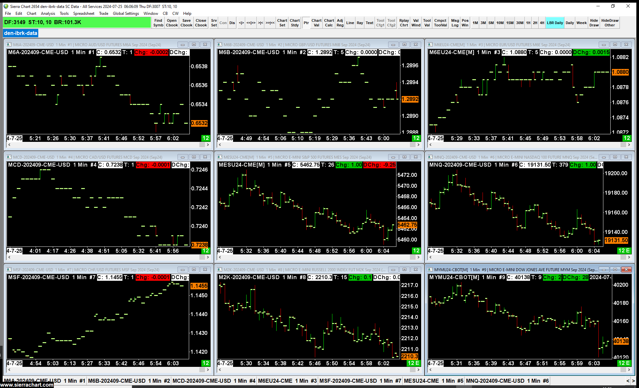Open Chart Studies from the toolbar
Image resolution: width=639 pixels, height=388 pixels.
(x=294, y=23)
